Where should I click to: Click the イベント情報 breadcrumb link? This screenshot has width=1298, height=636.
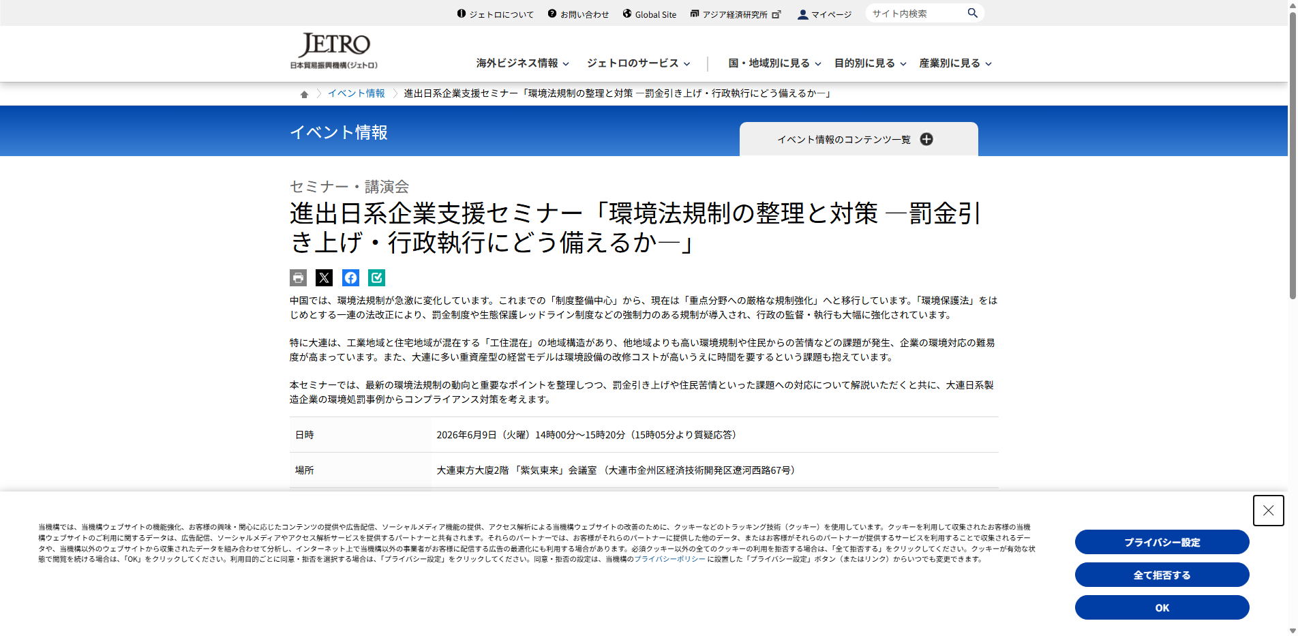[356, 93]
